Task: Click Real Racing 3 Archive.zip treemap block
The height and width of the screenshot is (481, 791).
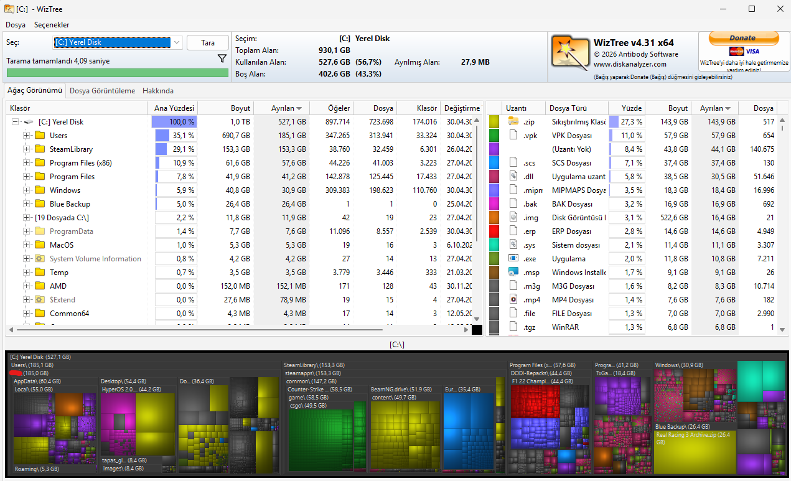Action: point(694,454)
